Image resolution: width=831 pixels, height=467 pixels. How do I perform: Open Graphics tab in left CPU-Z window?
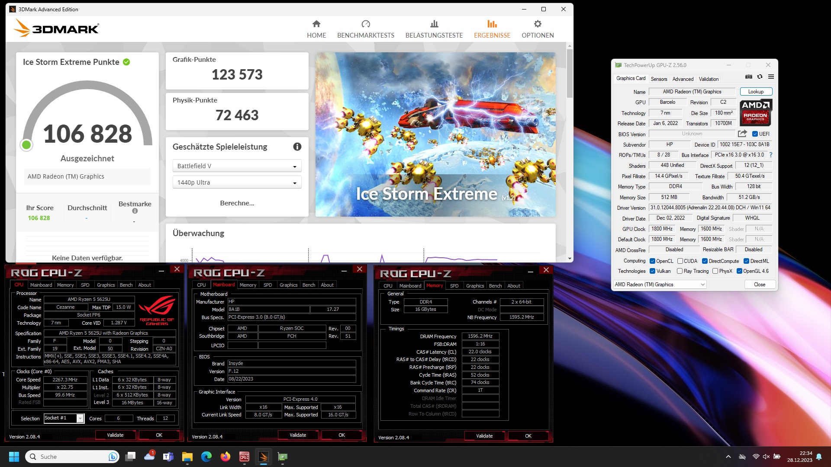(x=106, y=285)
